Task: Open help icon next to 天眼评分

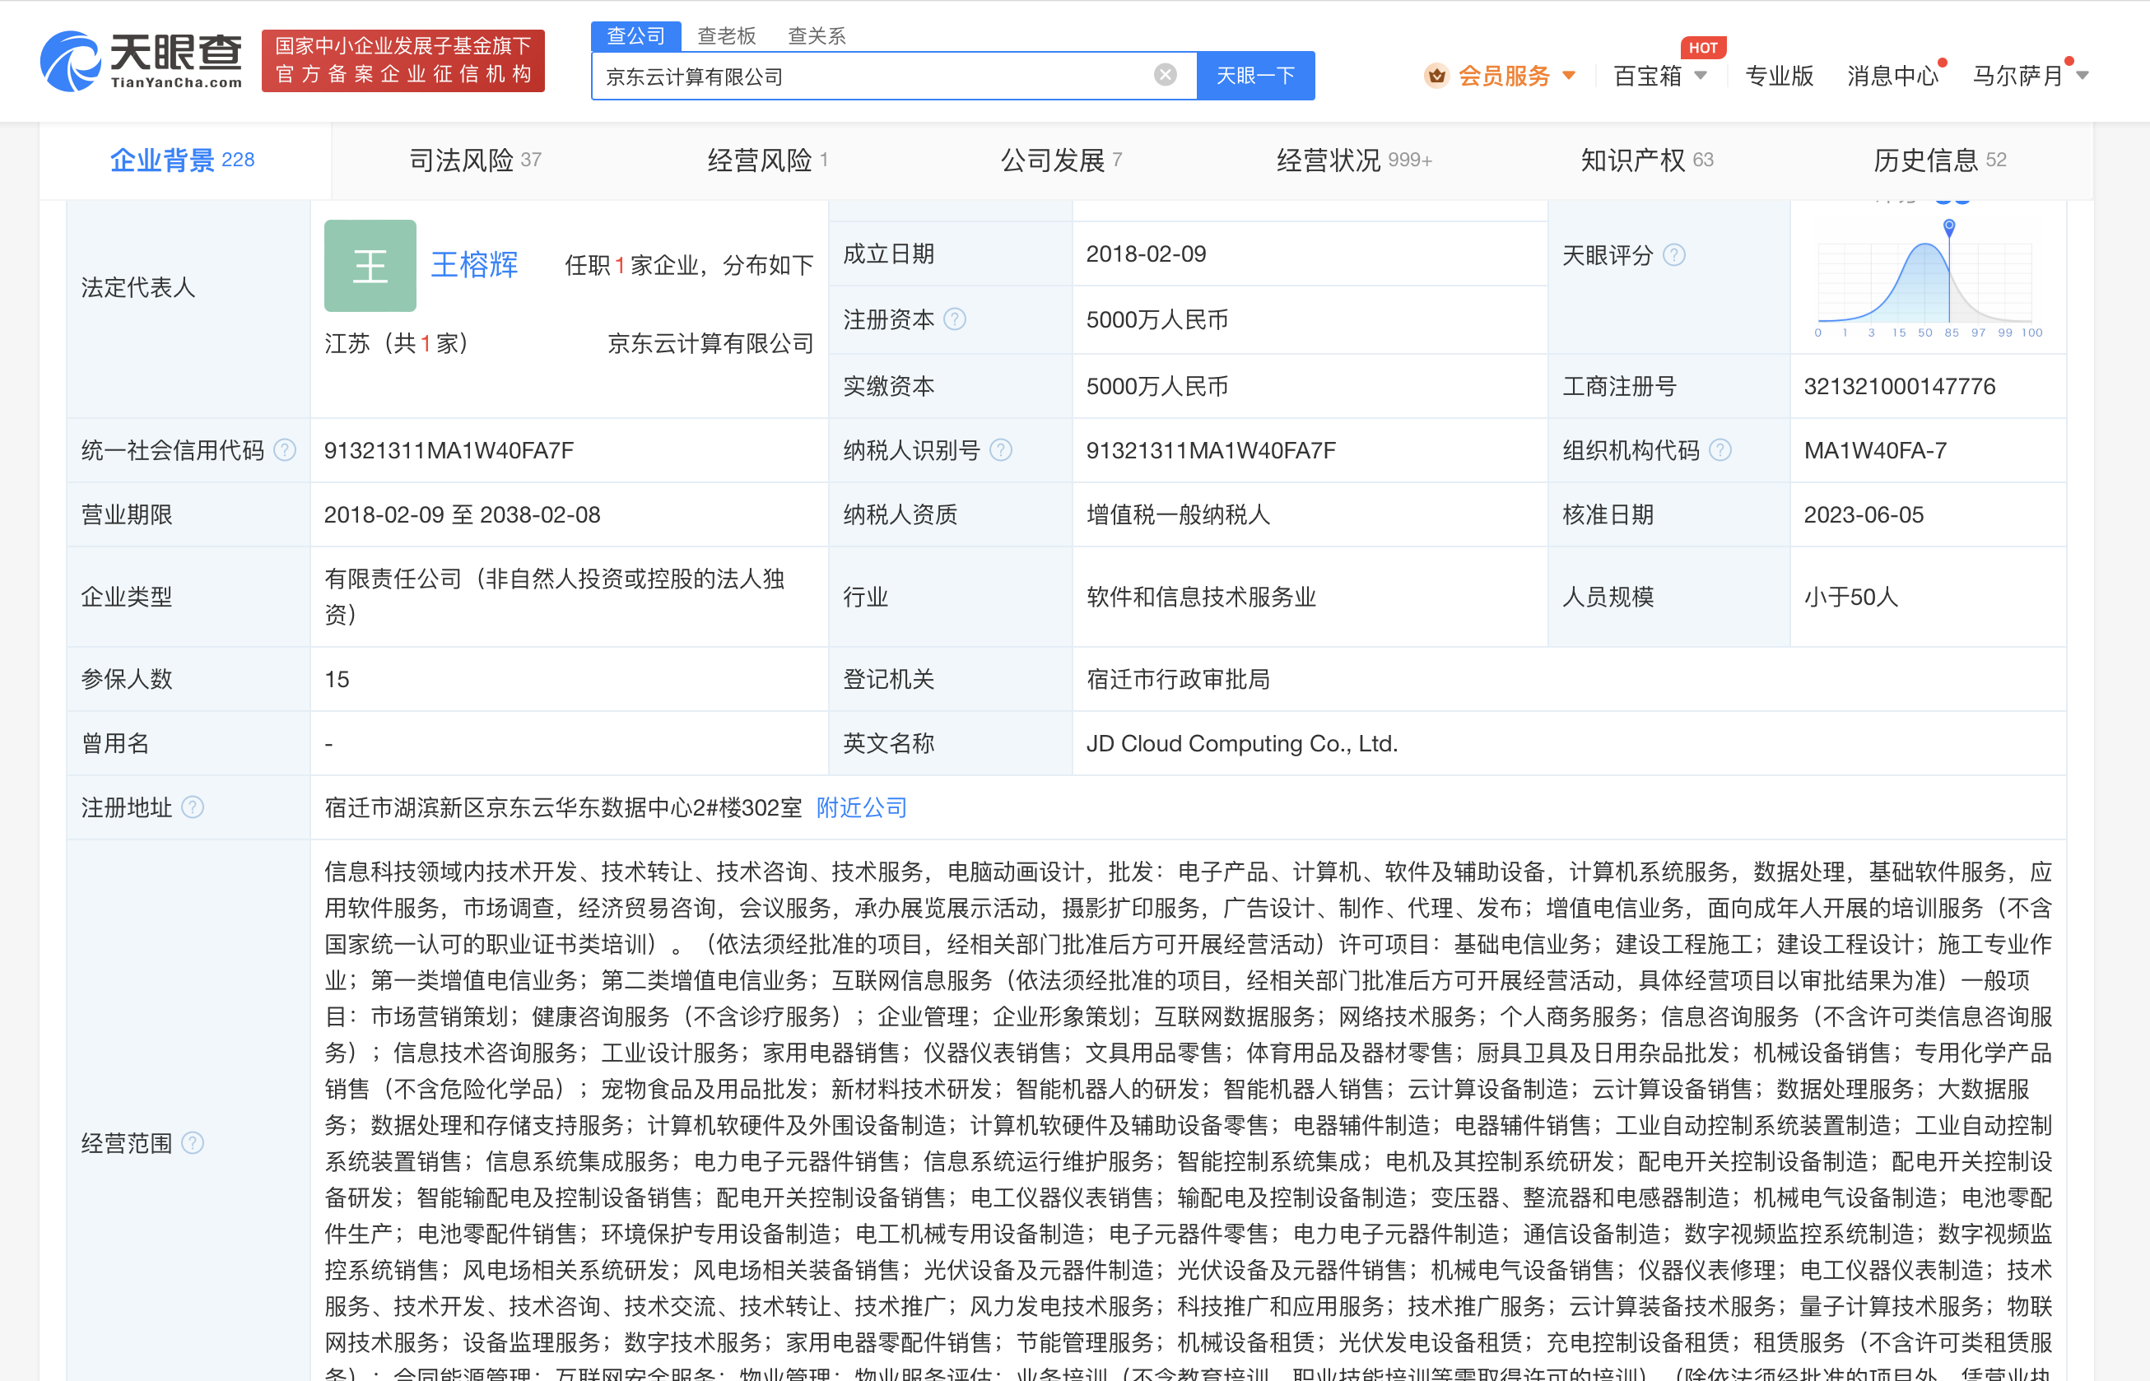Action: 1673,256
